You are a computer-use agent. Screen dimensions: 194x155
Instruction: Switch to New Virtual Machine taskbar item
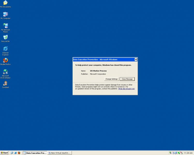coord(60,153)
